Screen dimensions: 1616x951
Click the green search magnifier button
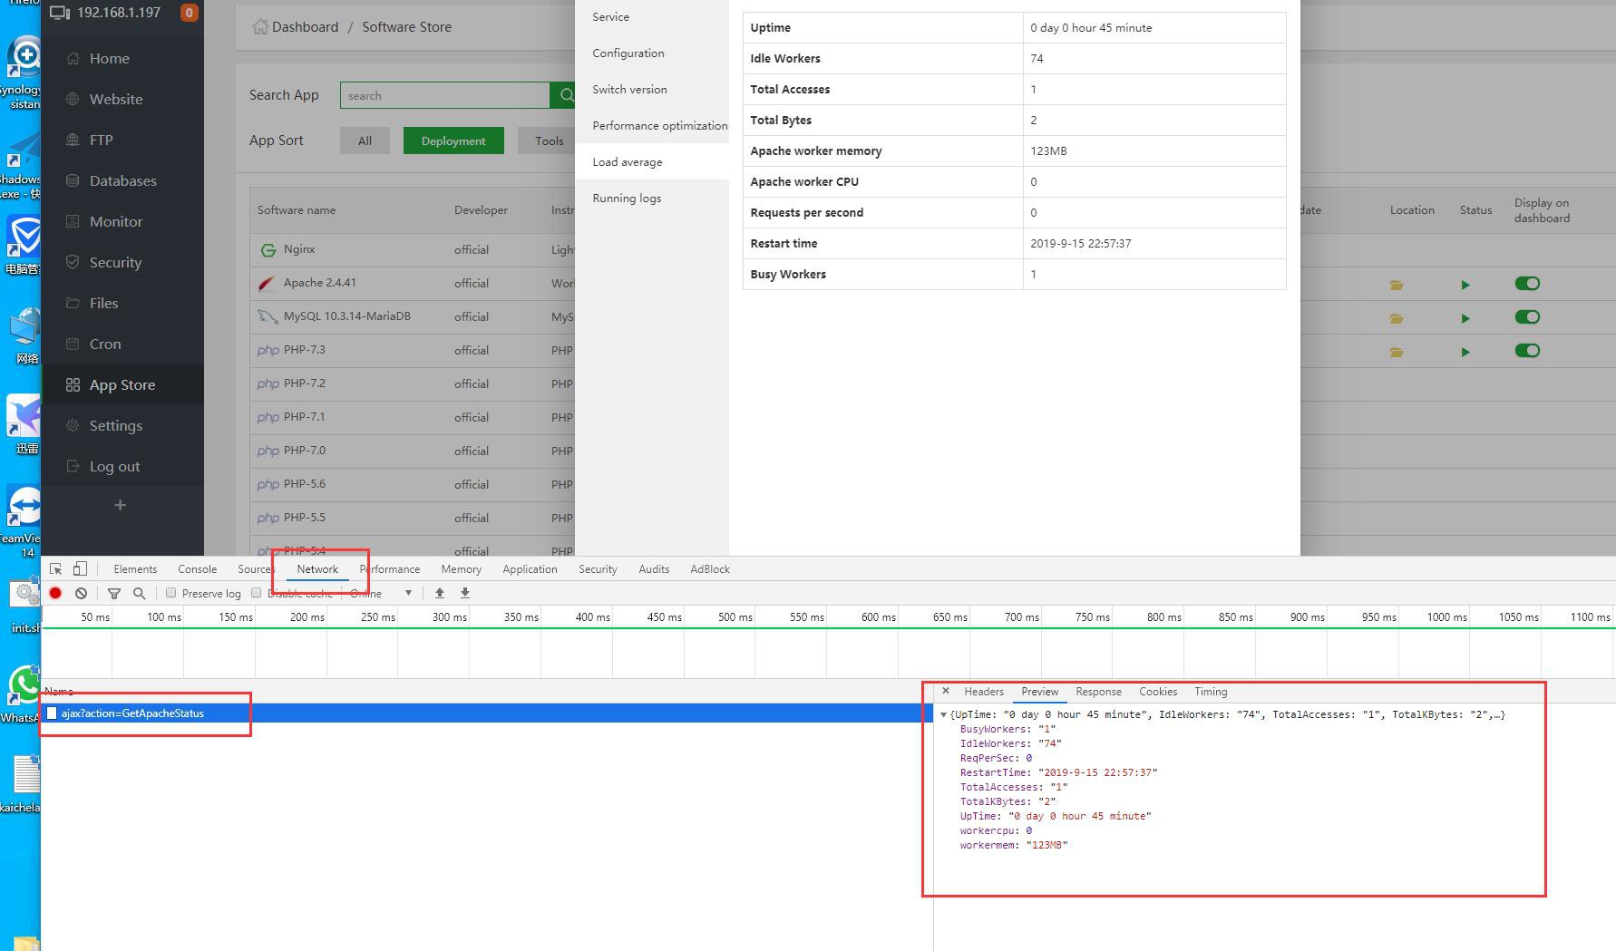coord(564,95)
